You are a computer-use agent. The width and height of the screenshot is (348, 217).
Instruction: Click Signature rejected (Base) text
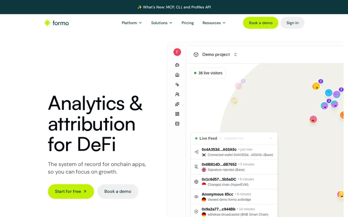pyautogui.click(x=226, y=170)
